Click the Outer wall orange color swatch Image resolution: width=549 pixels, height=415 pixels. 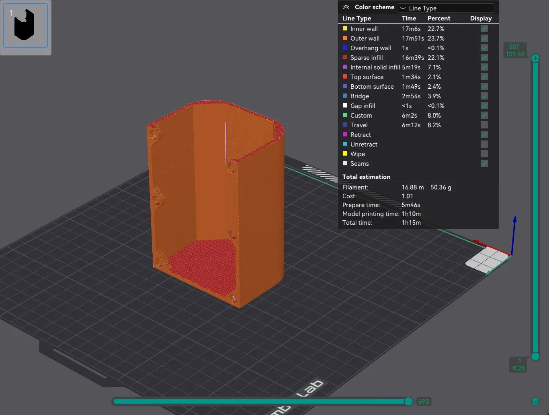click(345, 38)
